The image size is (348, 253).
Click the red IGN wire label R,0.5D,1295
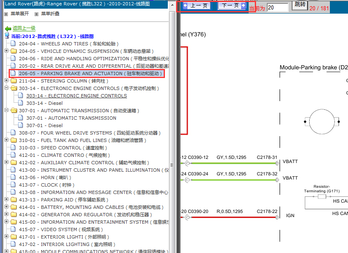pos(230,211)
